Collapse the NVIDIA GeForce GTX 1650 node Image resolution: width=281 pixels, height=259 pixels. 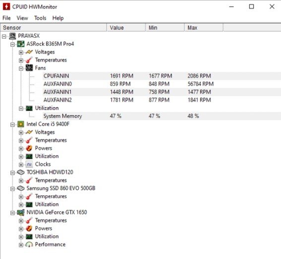coord(12,213)
